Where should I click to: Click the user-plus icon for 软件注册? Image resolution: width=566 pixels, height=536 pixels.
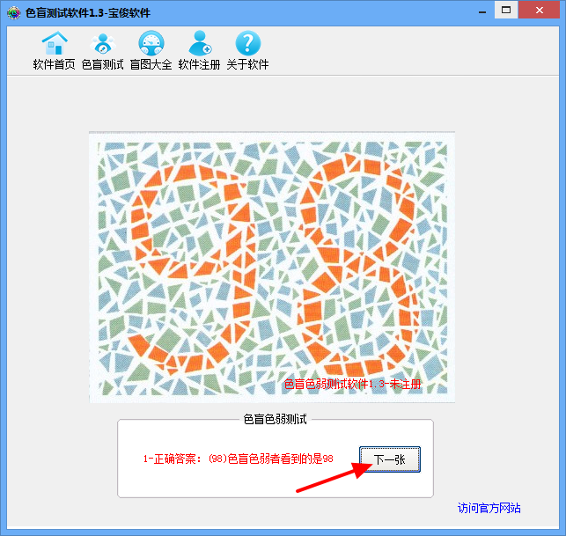pyautogui.click(x=200, y=43)
